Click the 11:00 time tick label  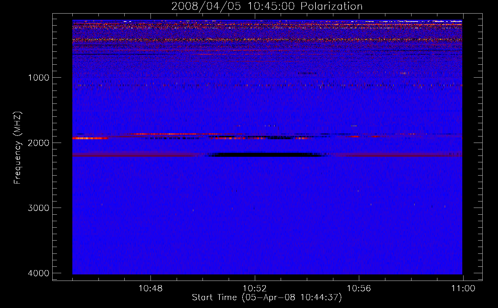click(463, 289)
